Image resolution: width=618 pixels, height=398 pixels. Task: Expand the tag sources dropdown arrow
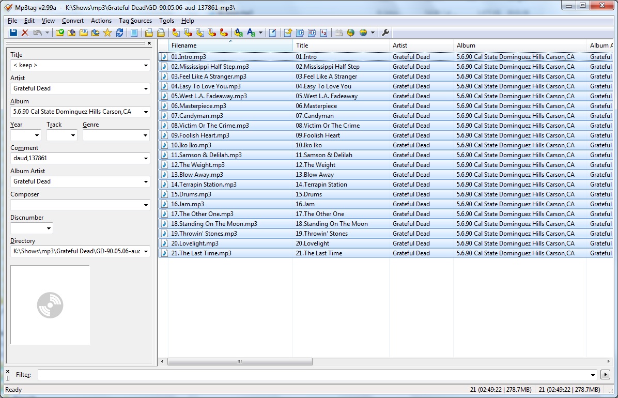[x=373, y=33]
